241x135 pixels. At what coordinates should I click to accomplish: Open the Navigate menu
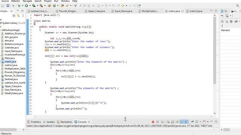point(27,1)
